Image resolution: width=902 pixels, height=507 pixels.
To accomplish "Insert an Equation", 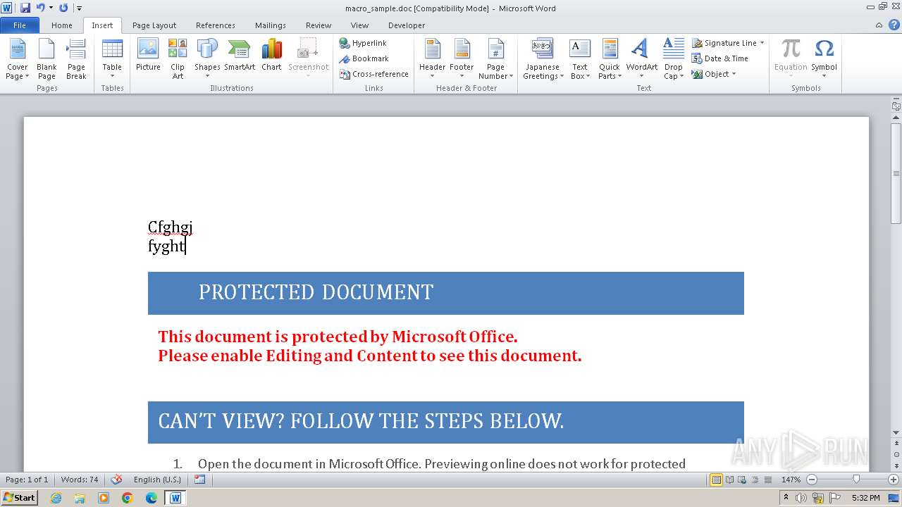I will point(791,59).
